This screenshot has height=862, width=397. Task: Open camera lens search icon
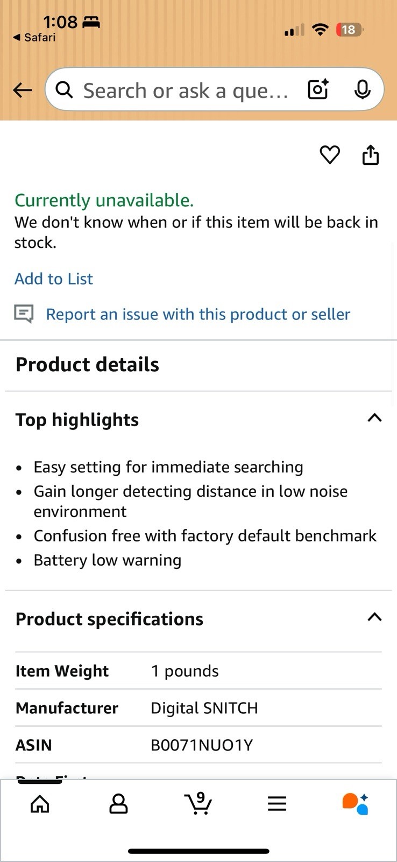pos(318,89)
